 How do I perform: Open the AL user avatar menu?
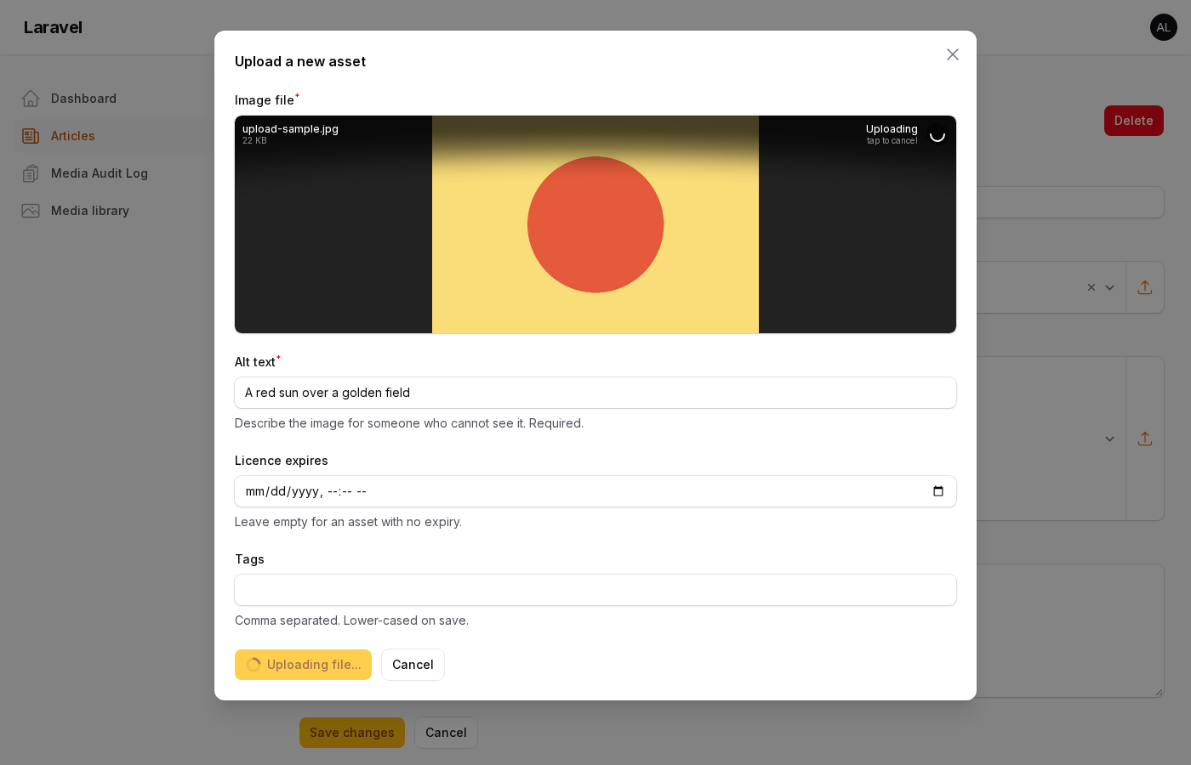(1164, 27)
